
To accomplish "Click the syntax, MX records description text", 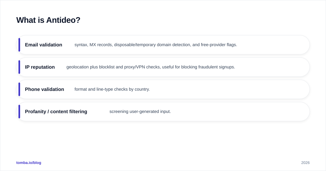I will click(156, 45).
